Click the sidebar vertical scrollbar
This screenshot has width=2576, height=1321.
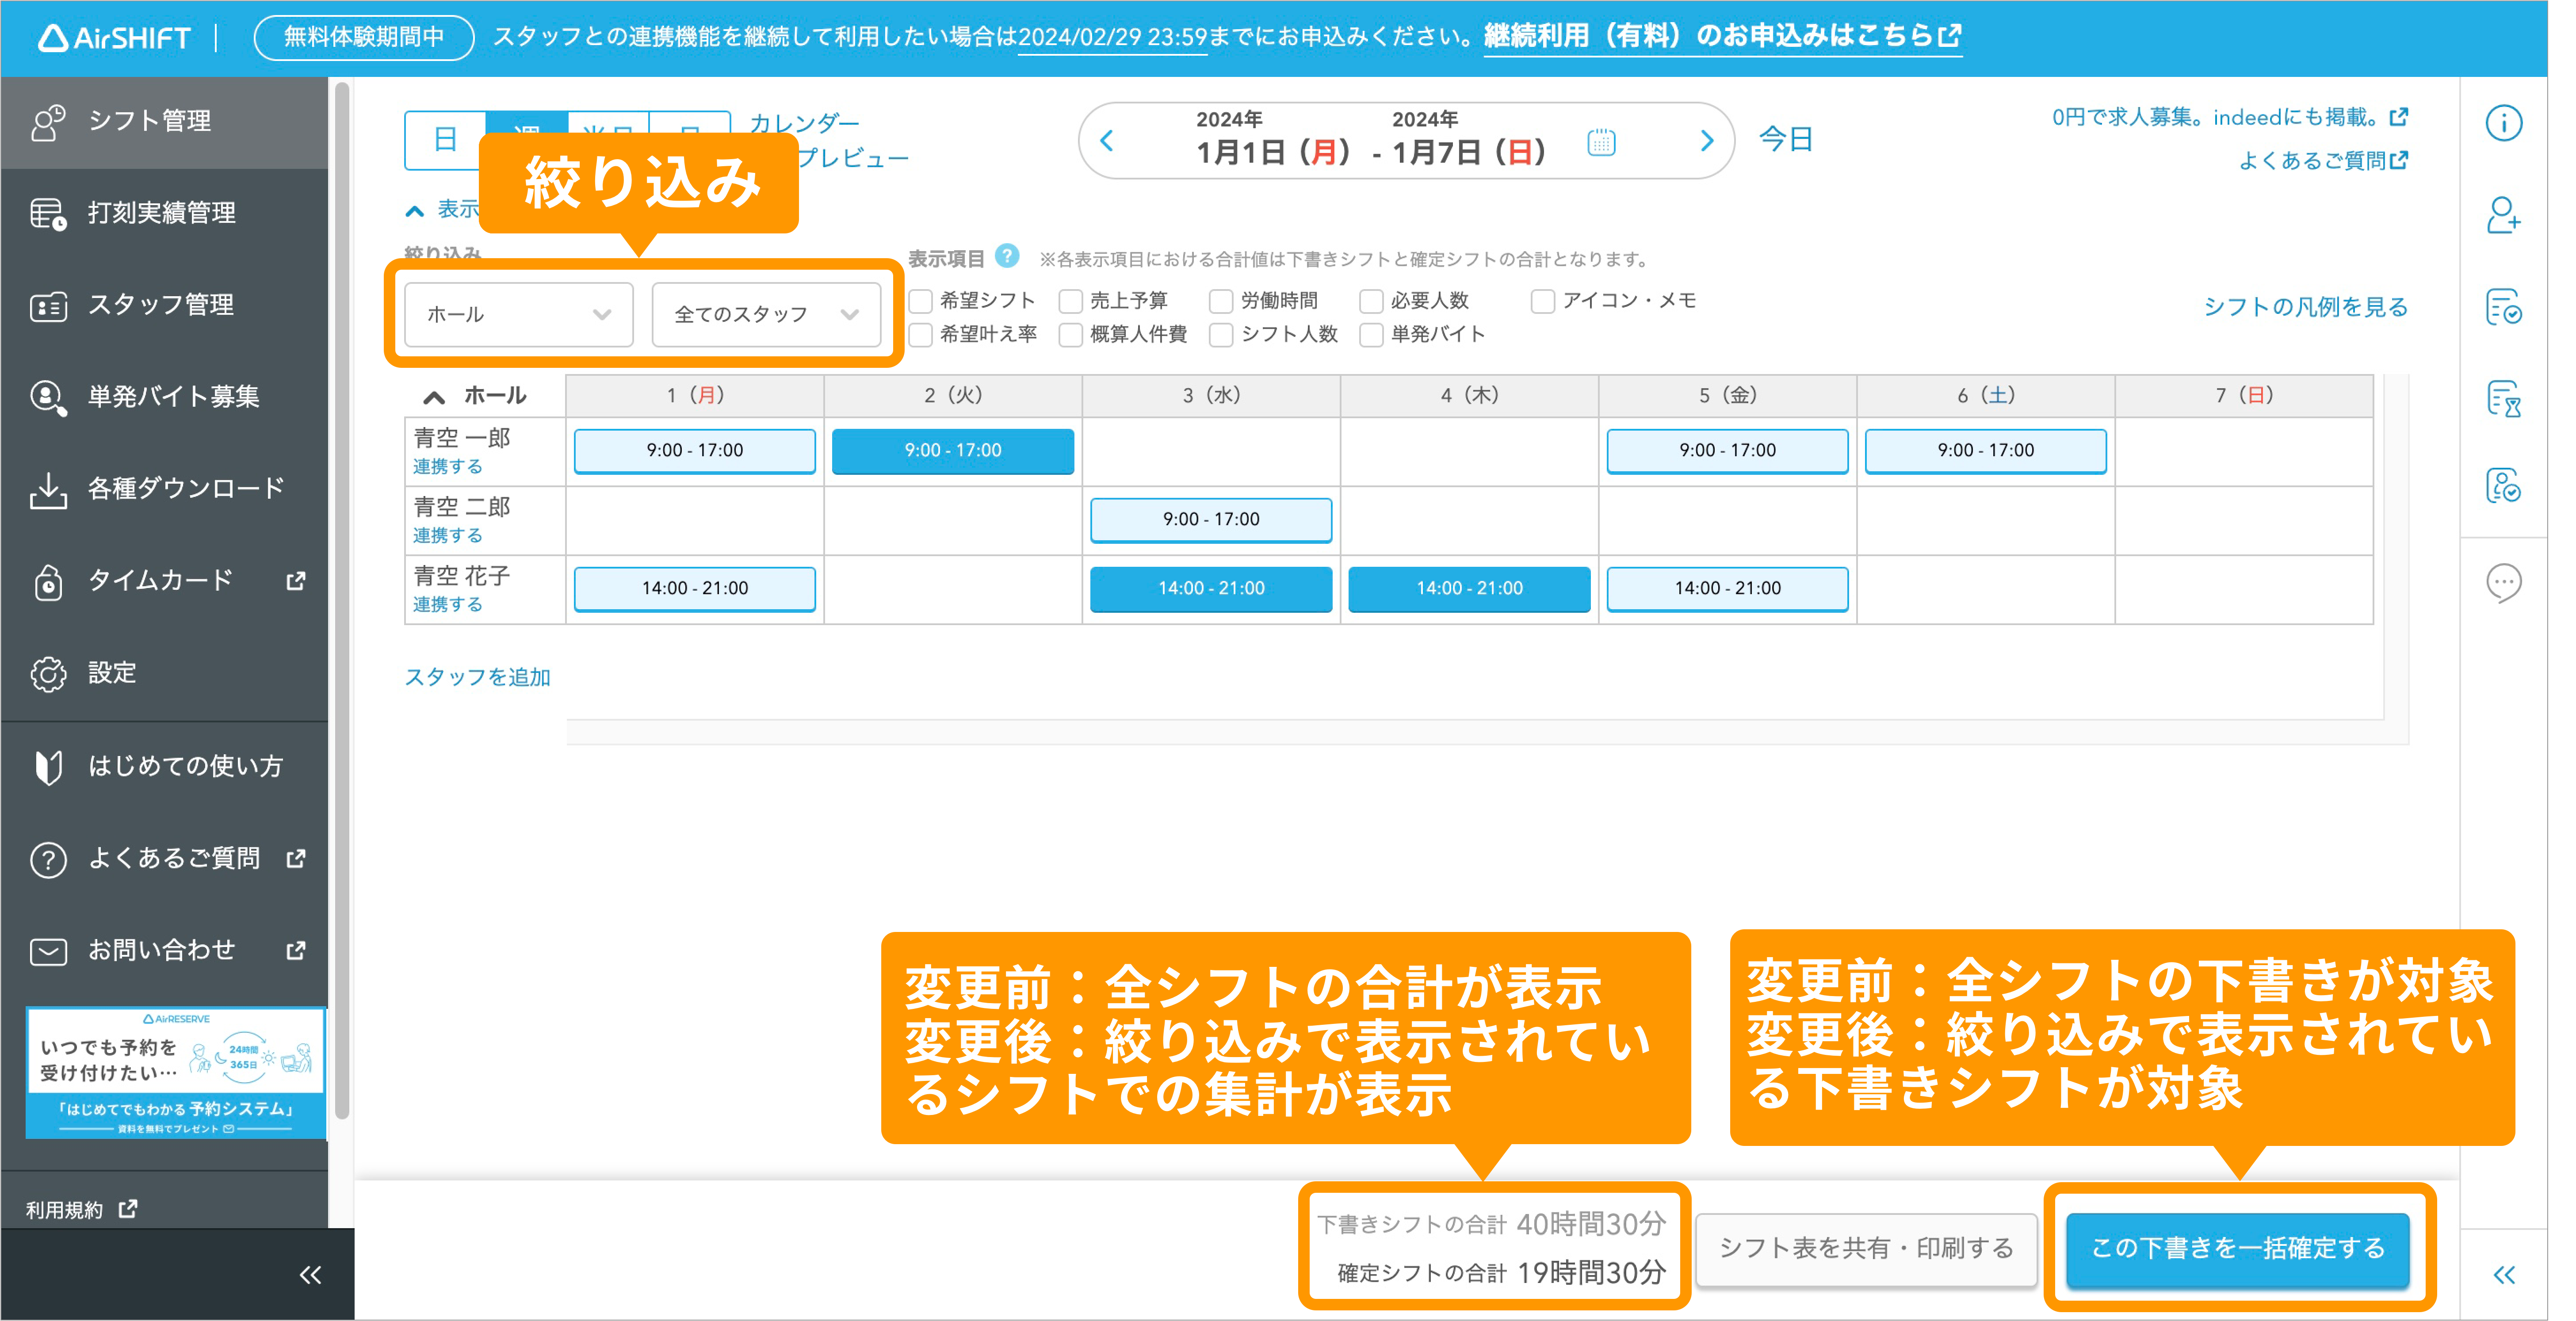tap(342, 600)
